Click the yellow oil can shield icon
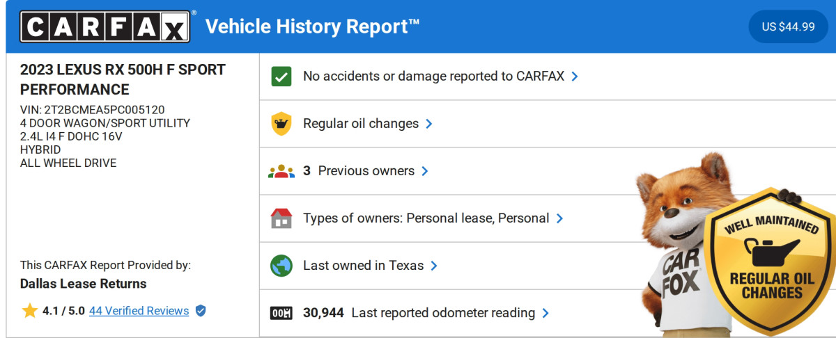This screenshot has width=836, height=338. 281,124
